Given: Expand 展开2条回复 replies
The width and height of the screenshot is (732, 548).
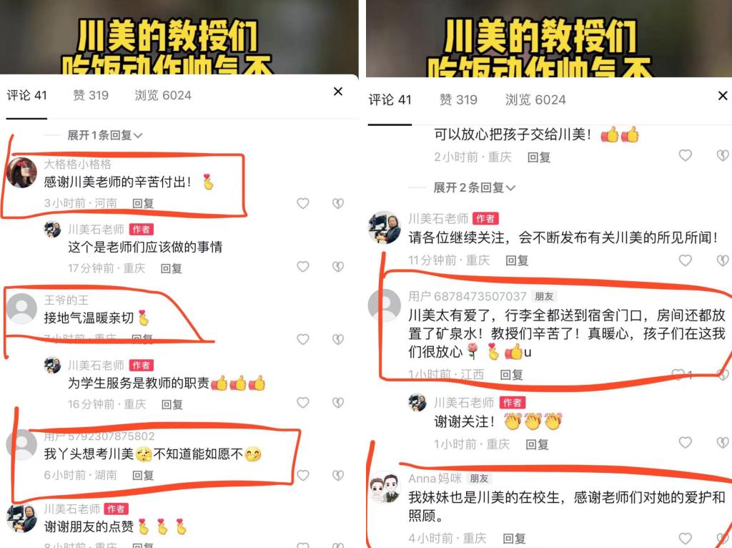Looking at the screenshot, I should tap(475, 188).
